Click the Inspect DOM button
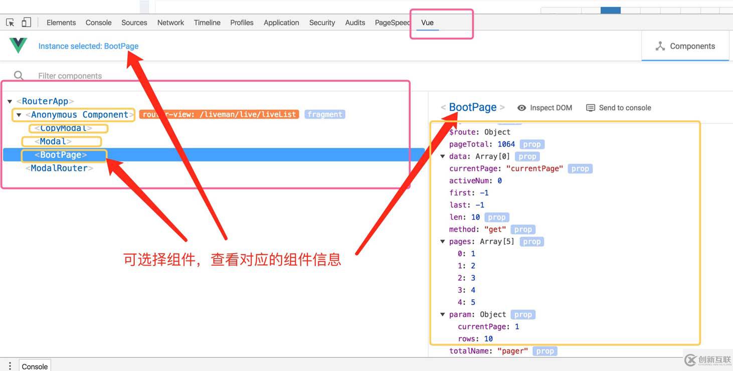This screenshot has width=733, height=371. 544,108
